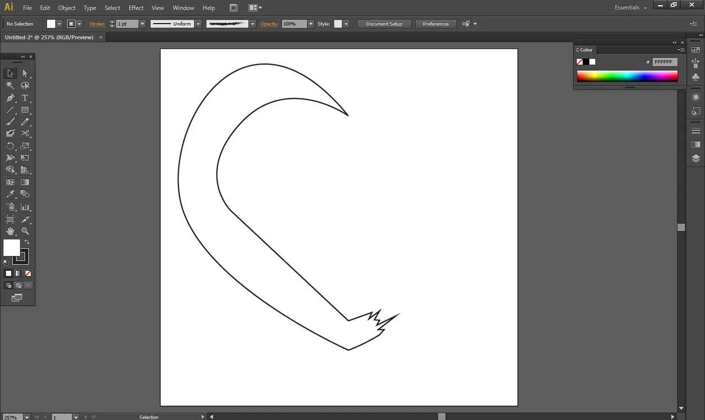Activate the Stroke box in toolbox
The height and width of the screenshot is (420, 705).
(21, 257)
